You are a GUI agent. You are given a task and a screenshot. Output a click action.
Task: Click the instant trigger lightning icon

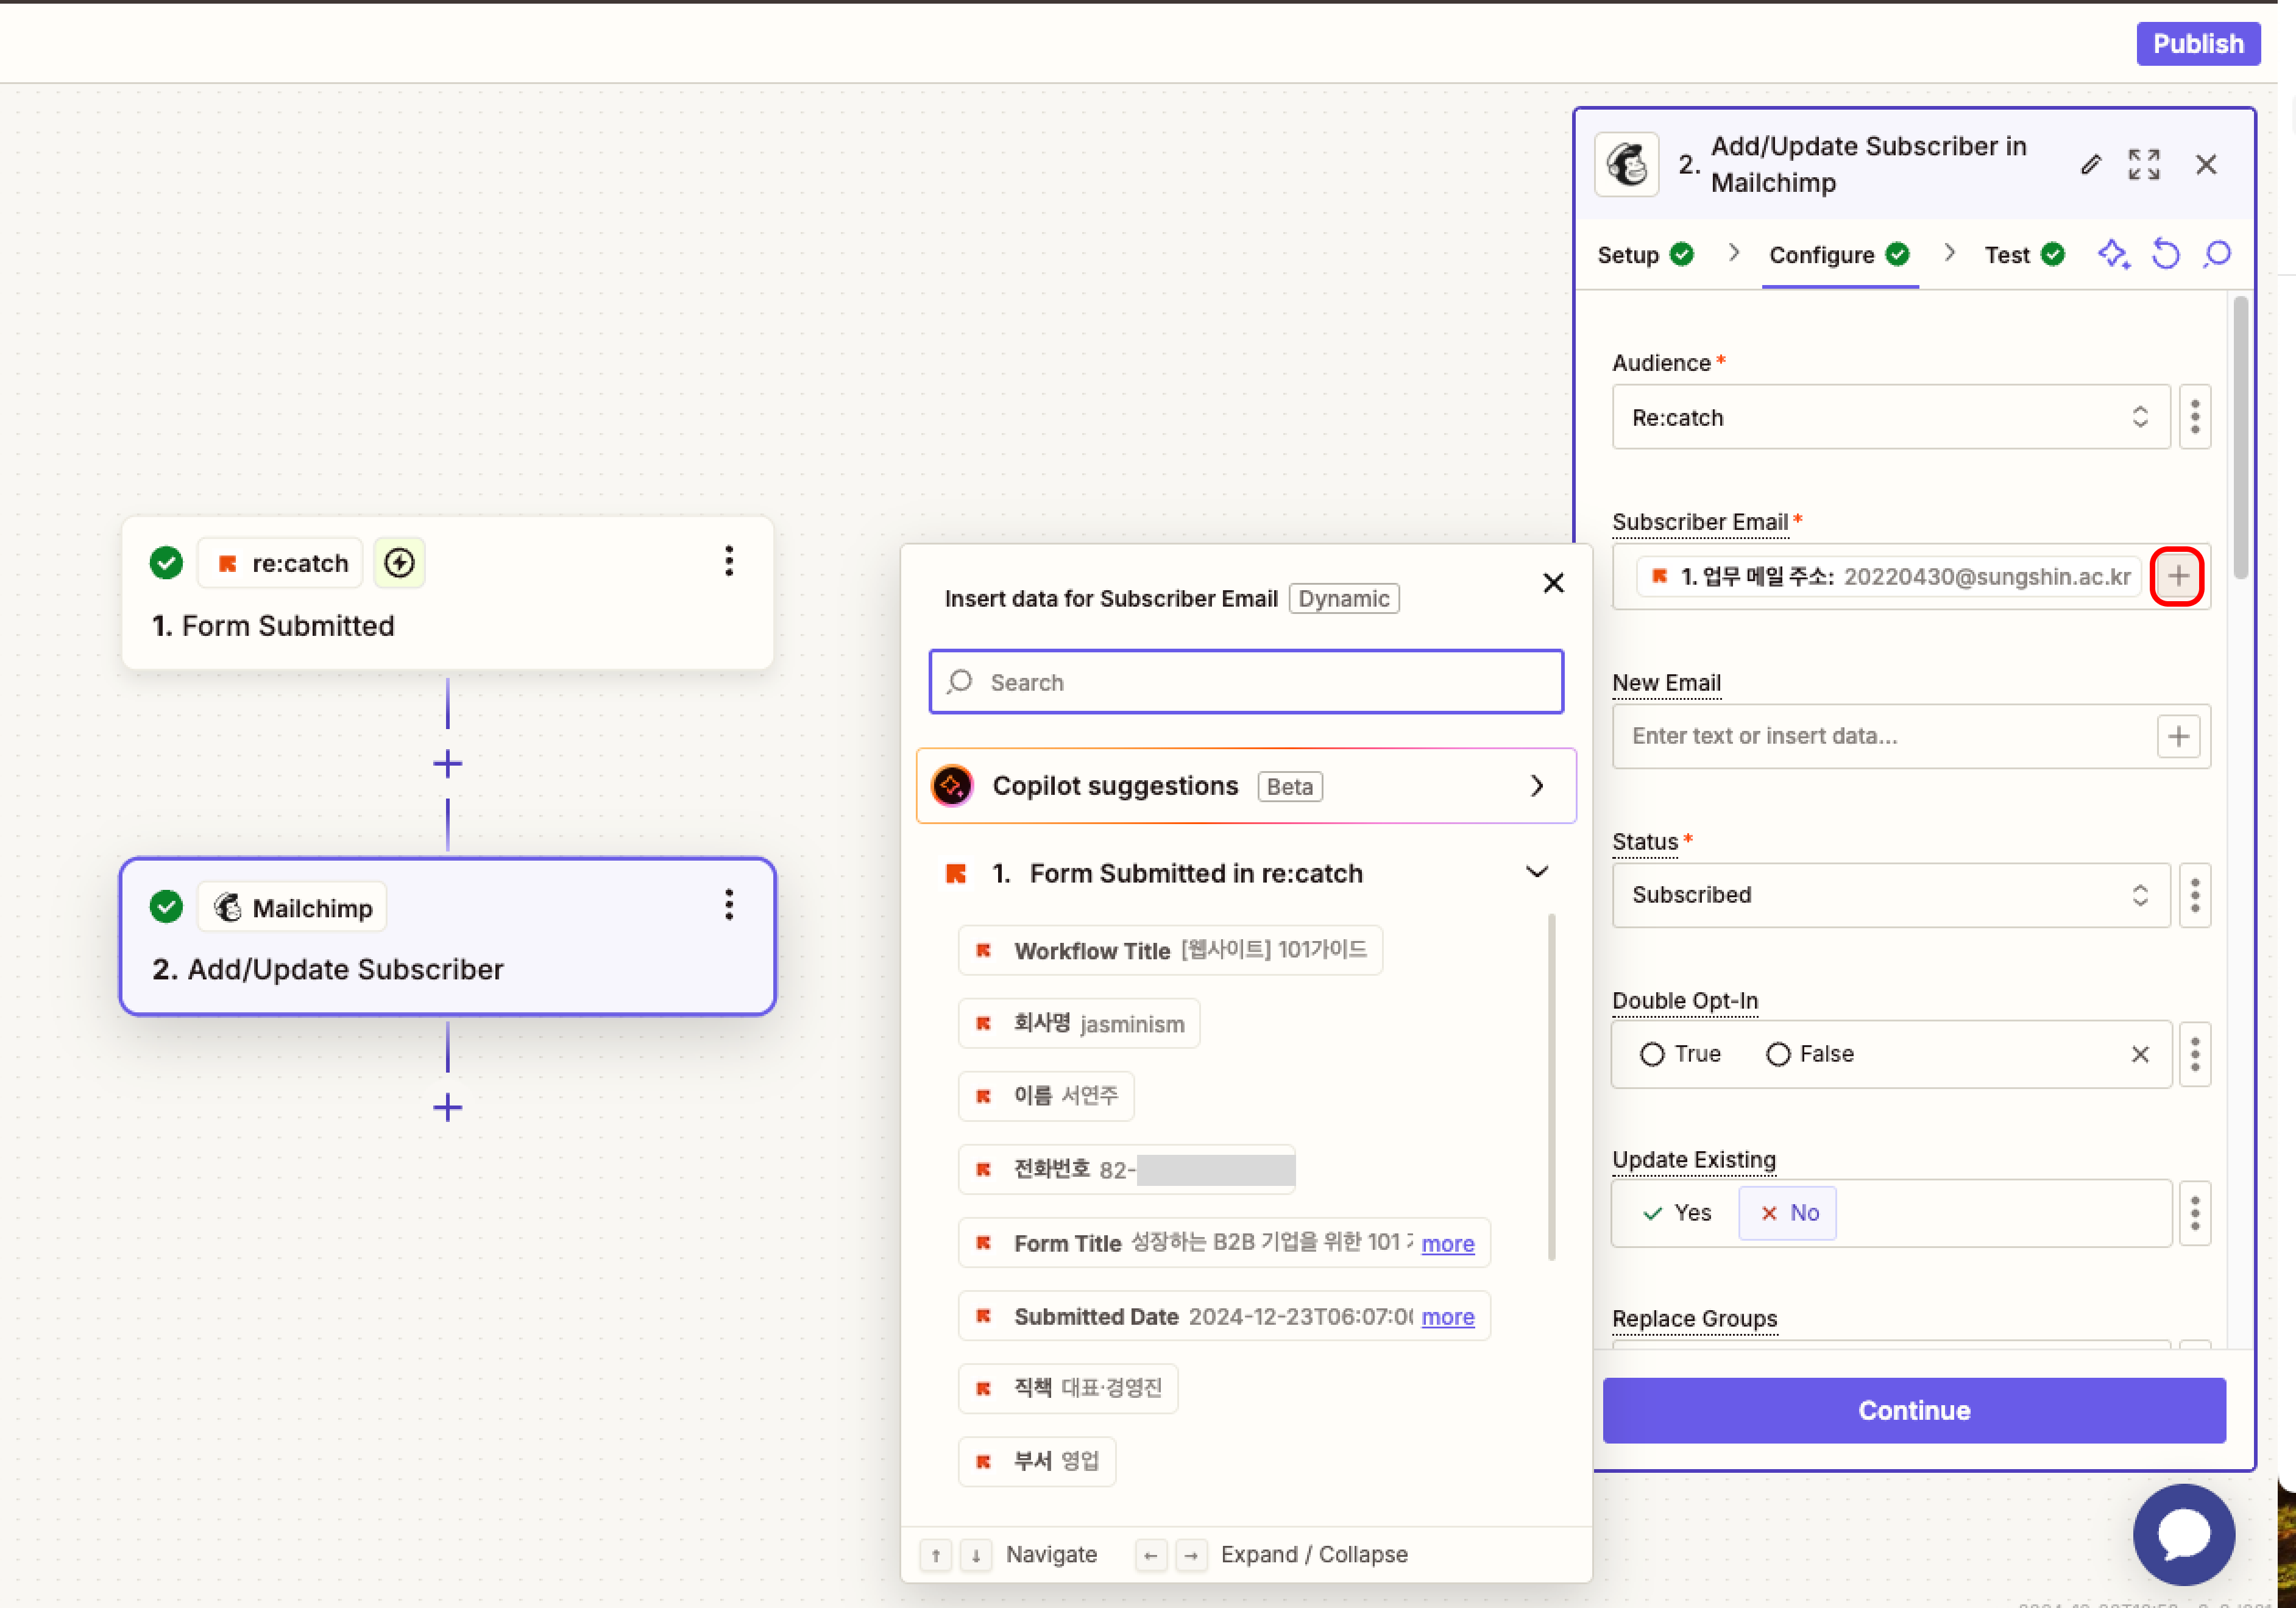[x=399, y=563]
